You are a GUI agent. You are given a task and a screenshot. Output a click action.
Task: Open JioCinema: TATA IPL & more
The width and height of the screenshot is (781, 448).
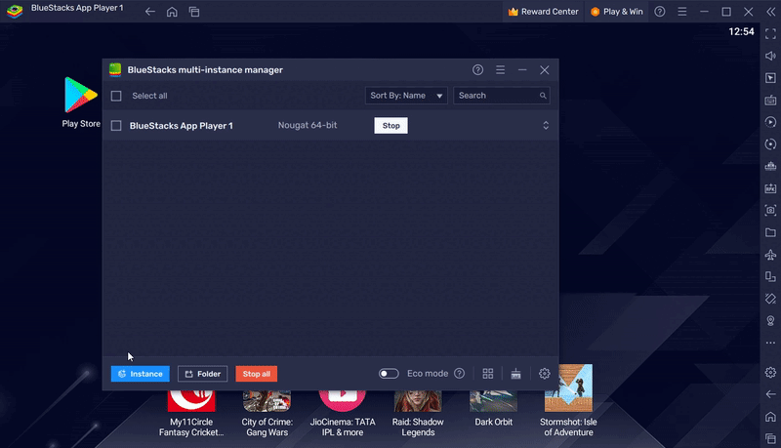click(x=343, y=414)
